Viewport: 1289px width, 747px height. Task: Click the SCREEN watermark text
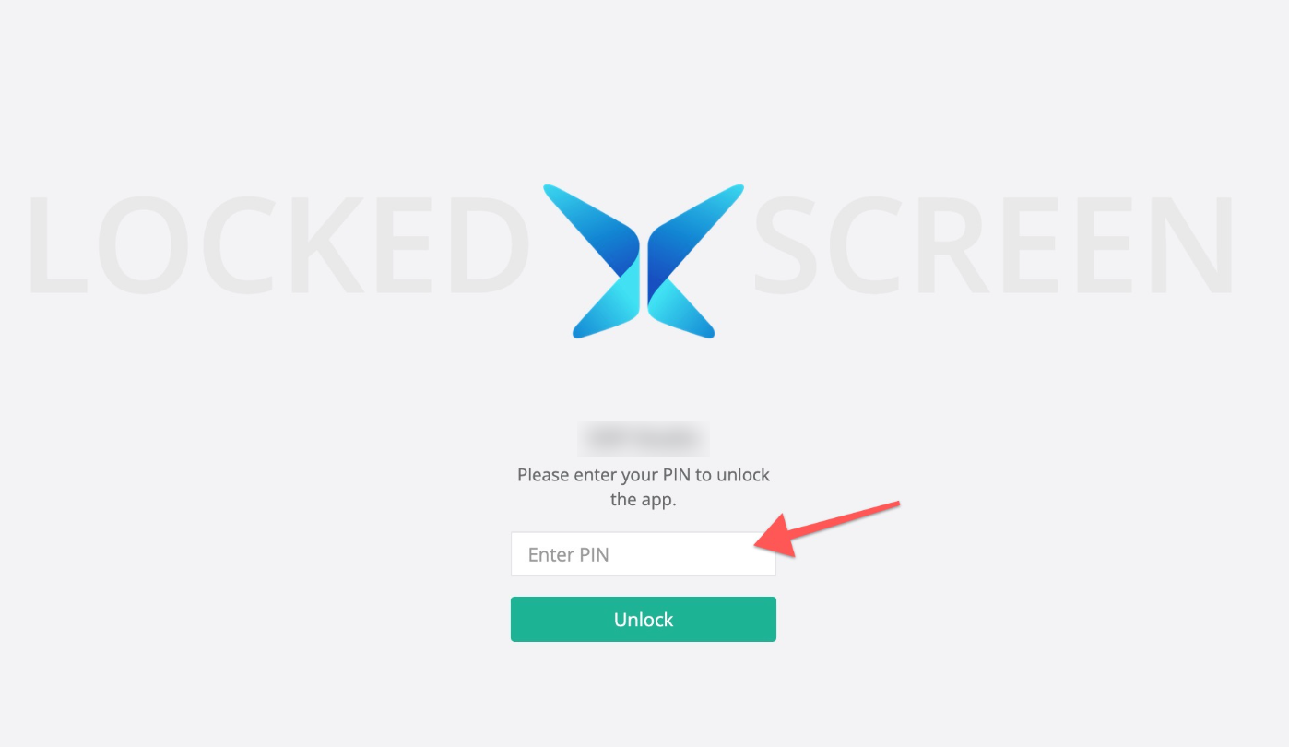click(993, 244)
